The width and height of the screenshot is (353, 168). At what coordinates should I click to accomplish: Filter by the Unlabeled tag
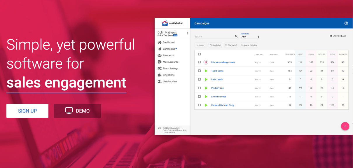point(215,45)
